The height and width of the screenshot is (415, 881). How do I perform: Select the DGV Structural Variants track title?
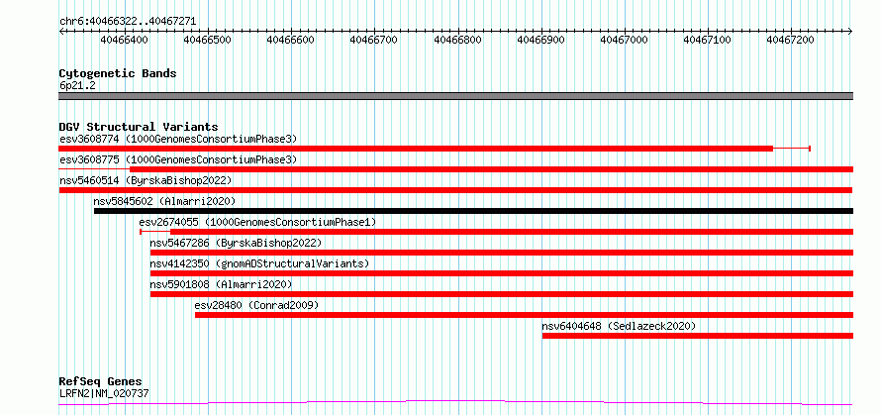(139, 127)
